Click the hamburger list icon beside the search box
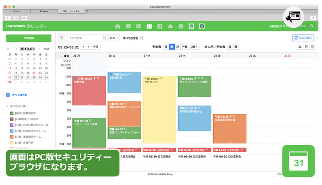Screen dimensions: 322x185 (x=62, y=38)
